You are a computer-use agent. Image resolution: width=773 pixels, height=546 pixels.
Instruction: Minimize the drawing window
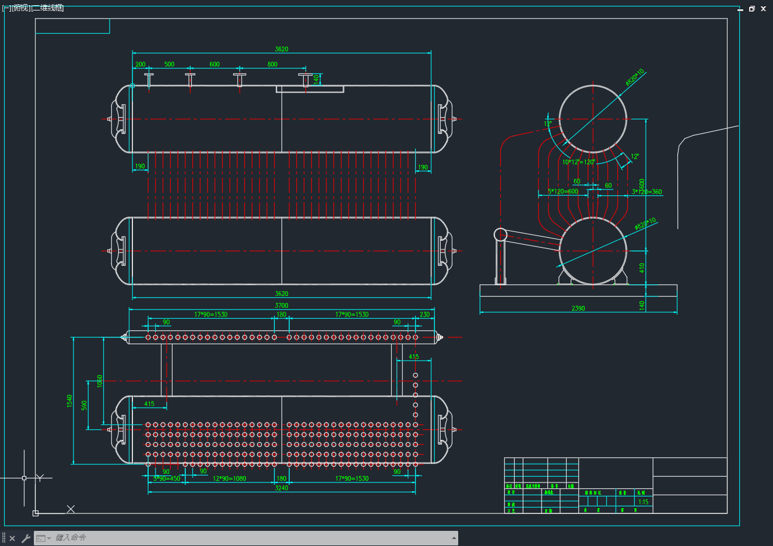tap(740, 9)
